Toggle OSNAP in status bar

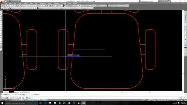[x=29, y=100]
